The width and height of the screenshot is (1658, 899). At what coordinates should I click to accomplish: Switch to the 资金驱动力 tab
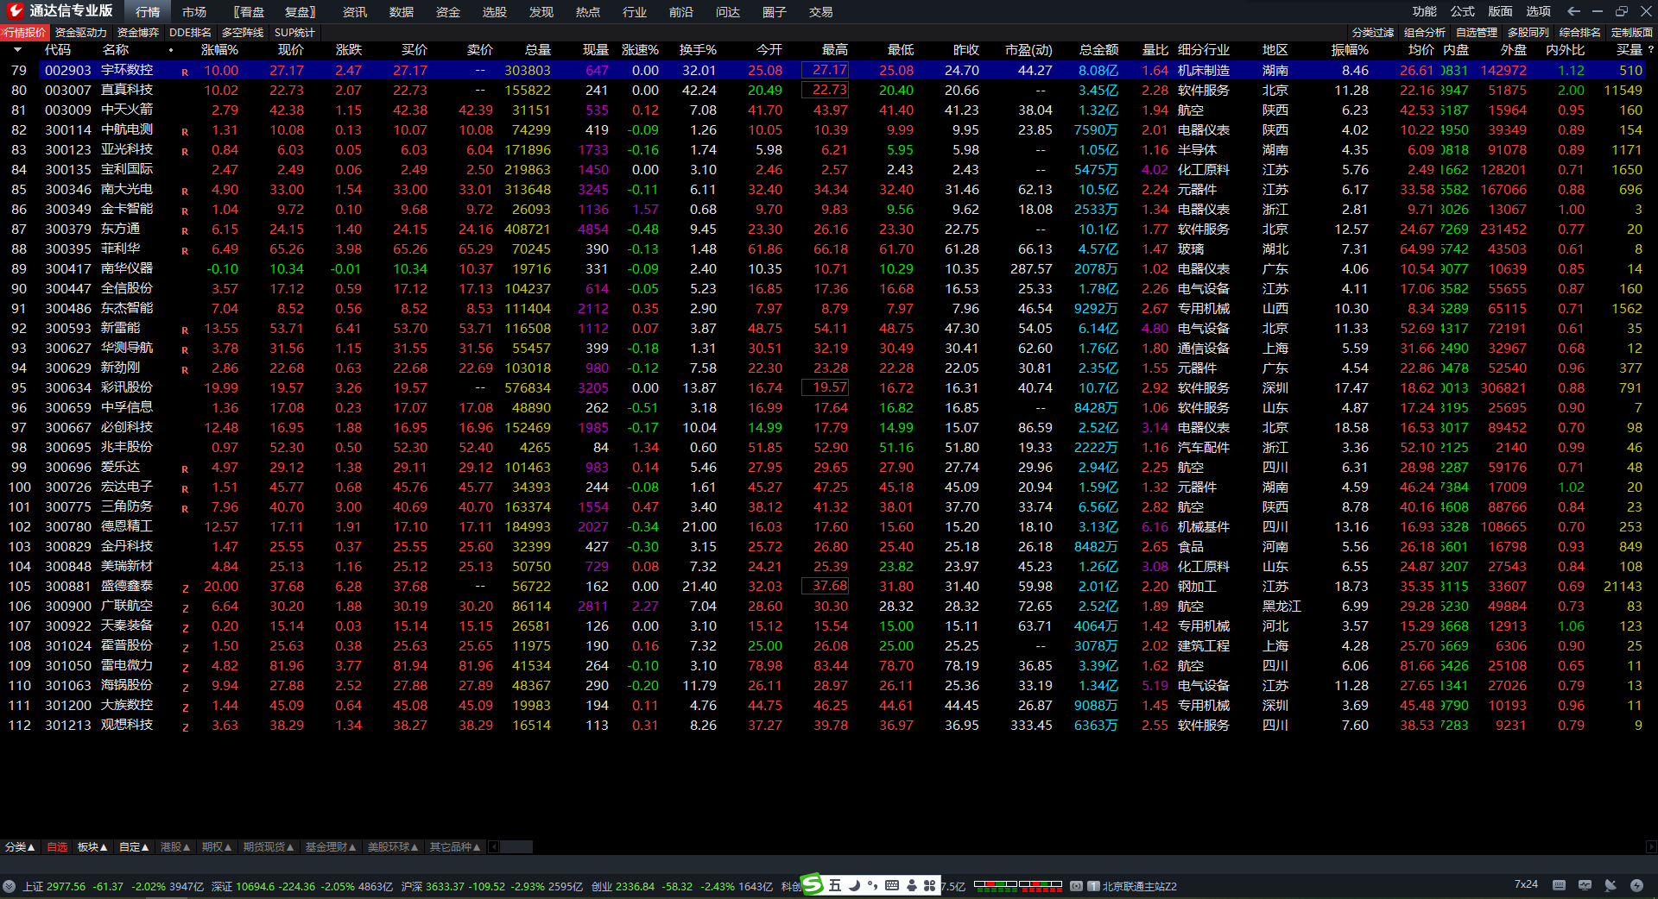[81, 33]
